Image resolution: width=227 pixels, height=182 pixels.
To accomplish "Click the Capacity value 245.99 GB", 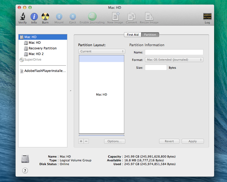I will pyautogui.click(x=150, y=156).
